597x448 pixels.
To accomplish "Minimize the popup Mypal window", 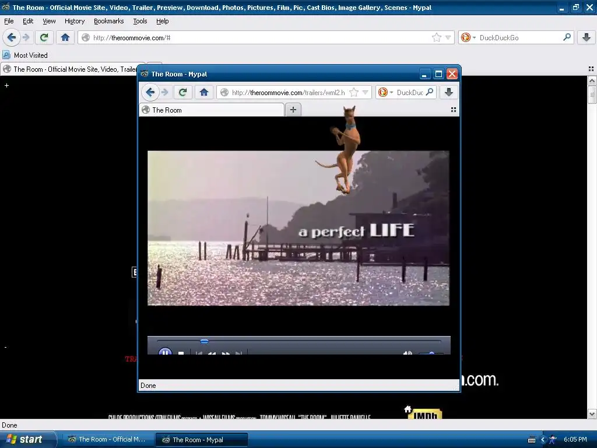I will coord(425,74).
